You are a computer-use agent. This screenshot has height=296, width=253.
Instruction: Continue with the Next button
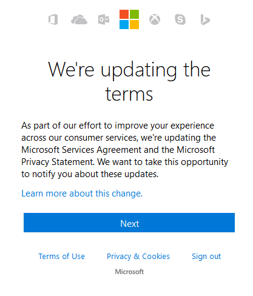coord(129,223)
